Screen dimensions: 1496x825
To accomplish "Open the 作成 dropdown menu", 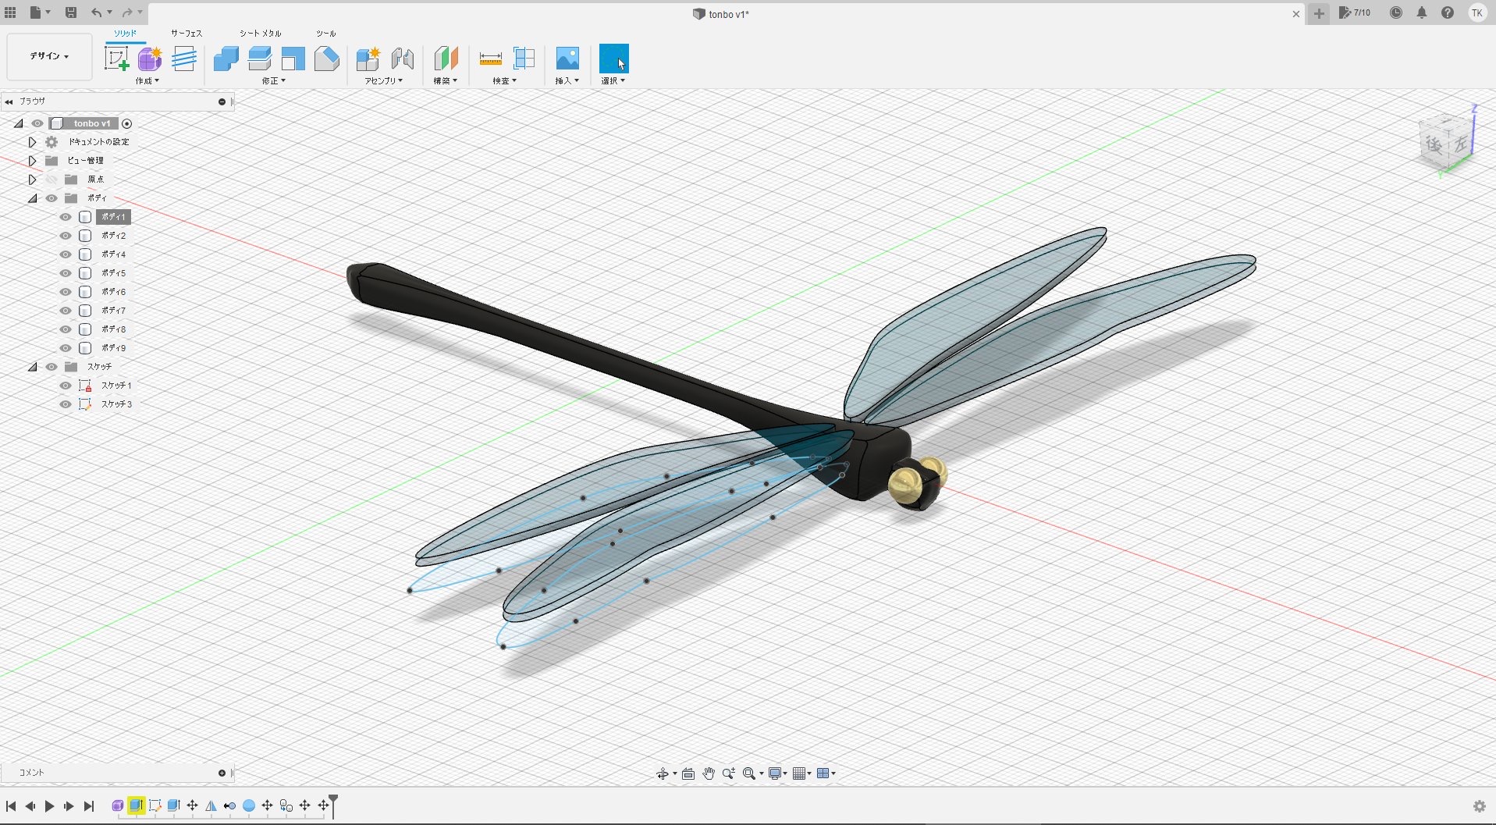I will click(147, 81).
